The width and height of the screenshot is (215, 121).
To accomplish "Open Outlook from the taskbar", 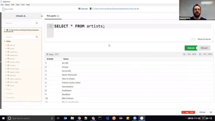I will [x=65, y=118].
